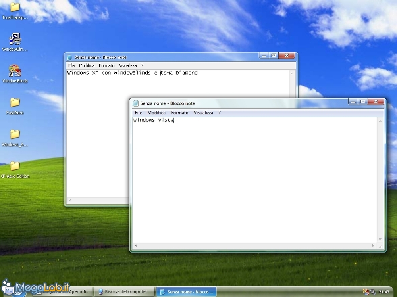Click the horizontal scrollbar right arrow in front notepad
This screenshot has width=397, height=297.
pos(373,245)
